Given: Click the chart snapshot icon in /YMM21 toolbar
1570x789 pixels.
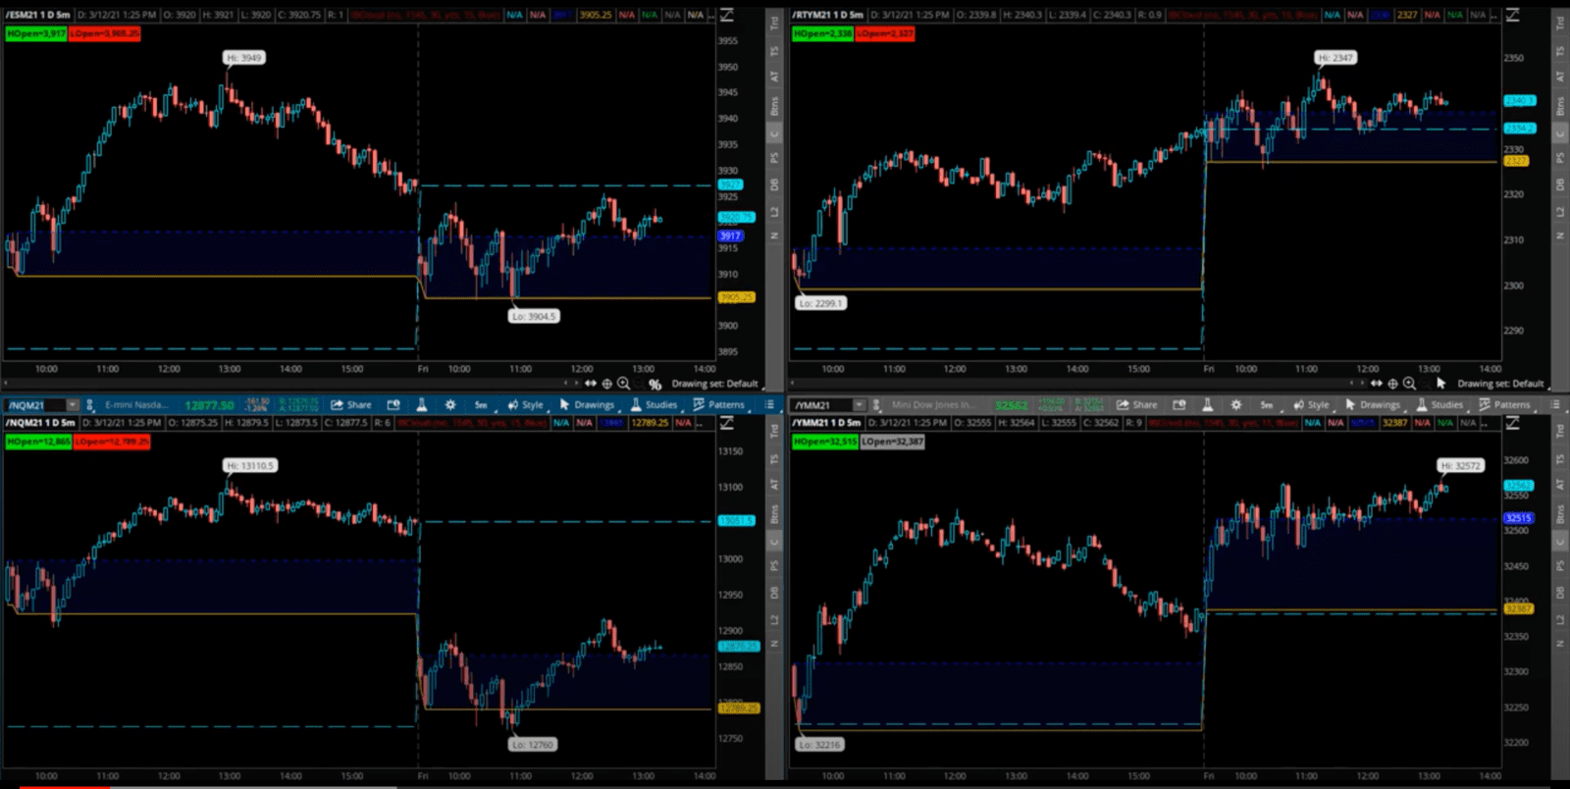Looking at the screenshot, I should click(x=1179, y=404).
